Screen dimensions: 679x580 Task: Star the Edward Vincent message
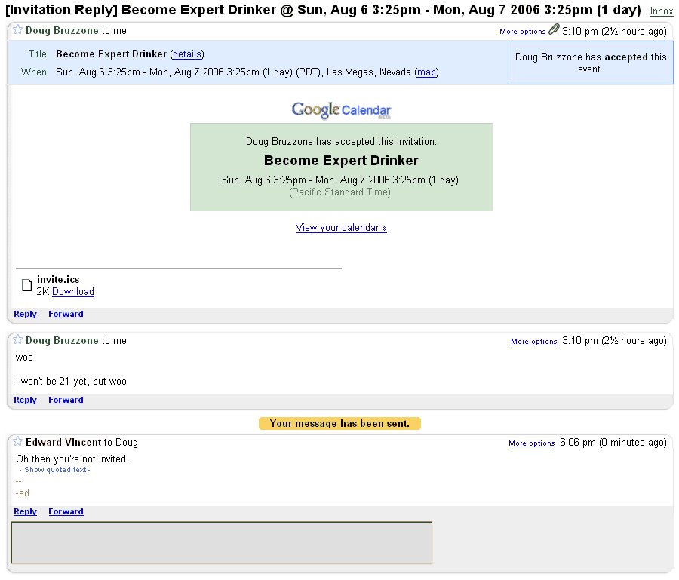tap(18, 441)
